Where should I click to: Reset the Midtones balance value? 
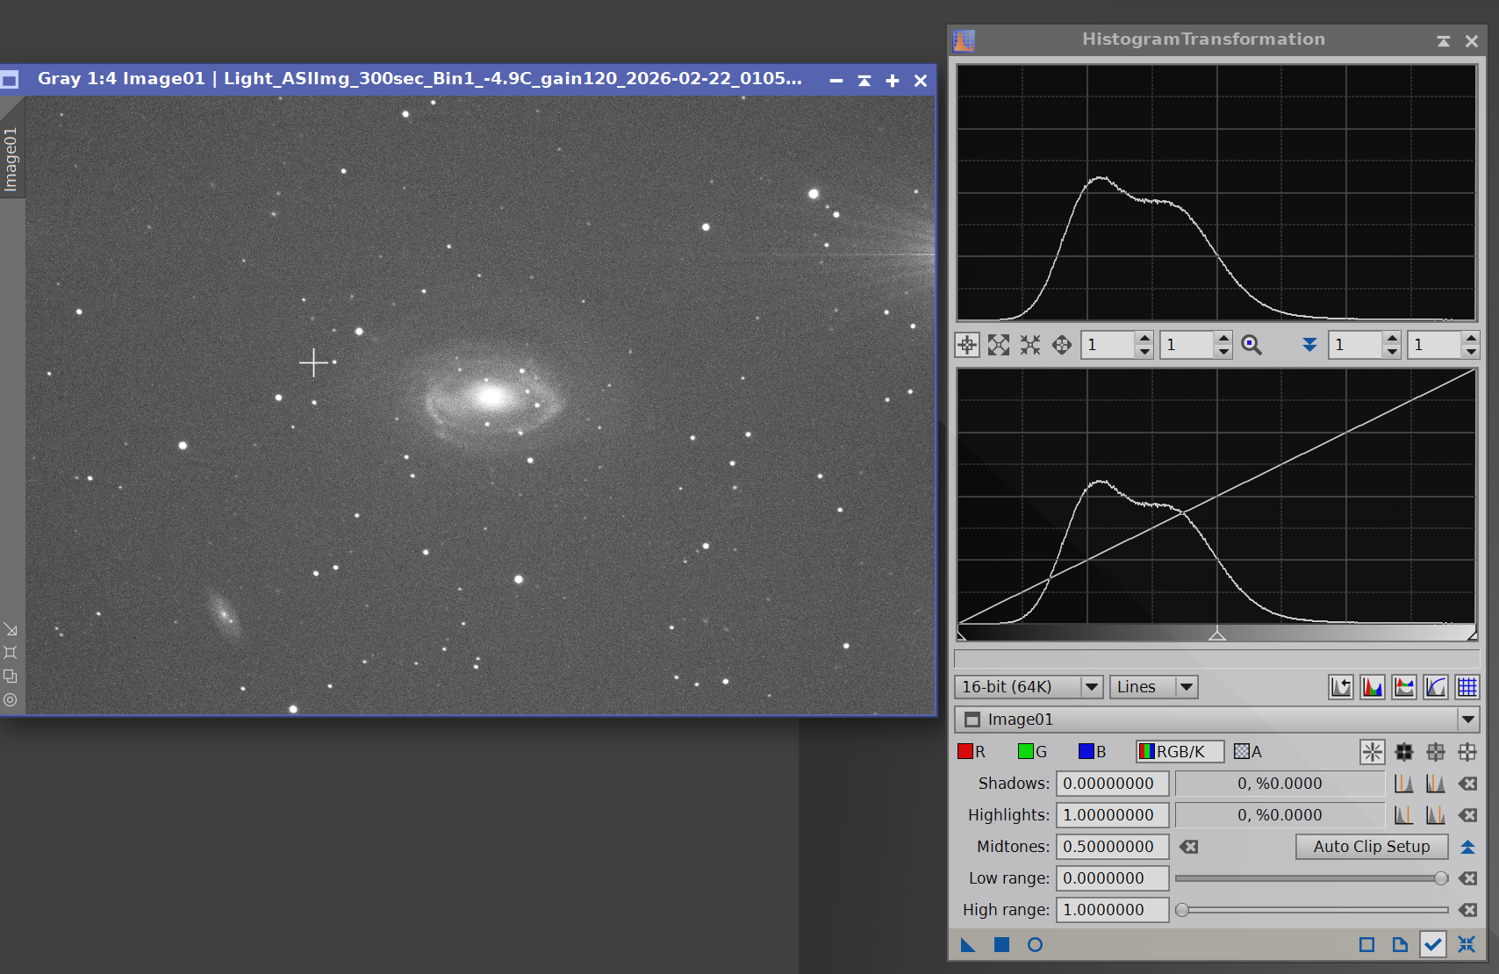[x=1188, y=847]
